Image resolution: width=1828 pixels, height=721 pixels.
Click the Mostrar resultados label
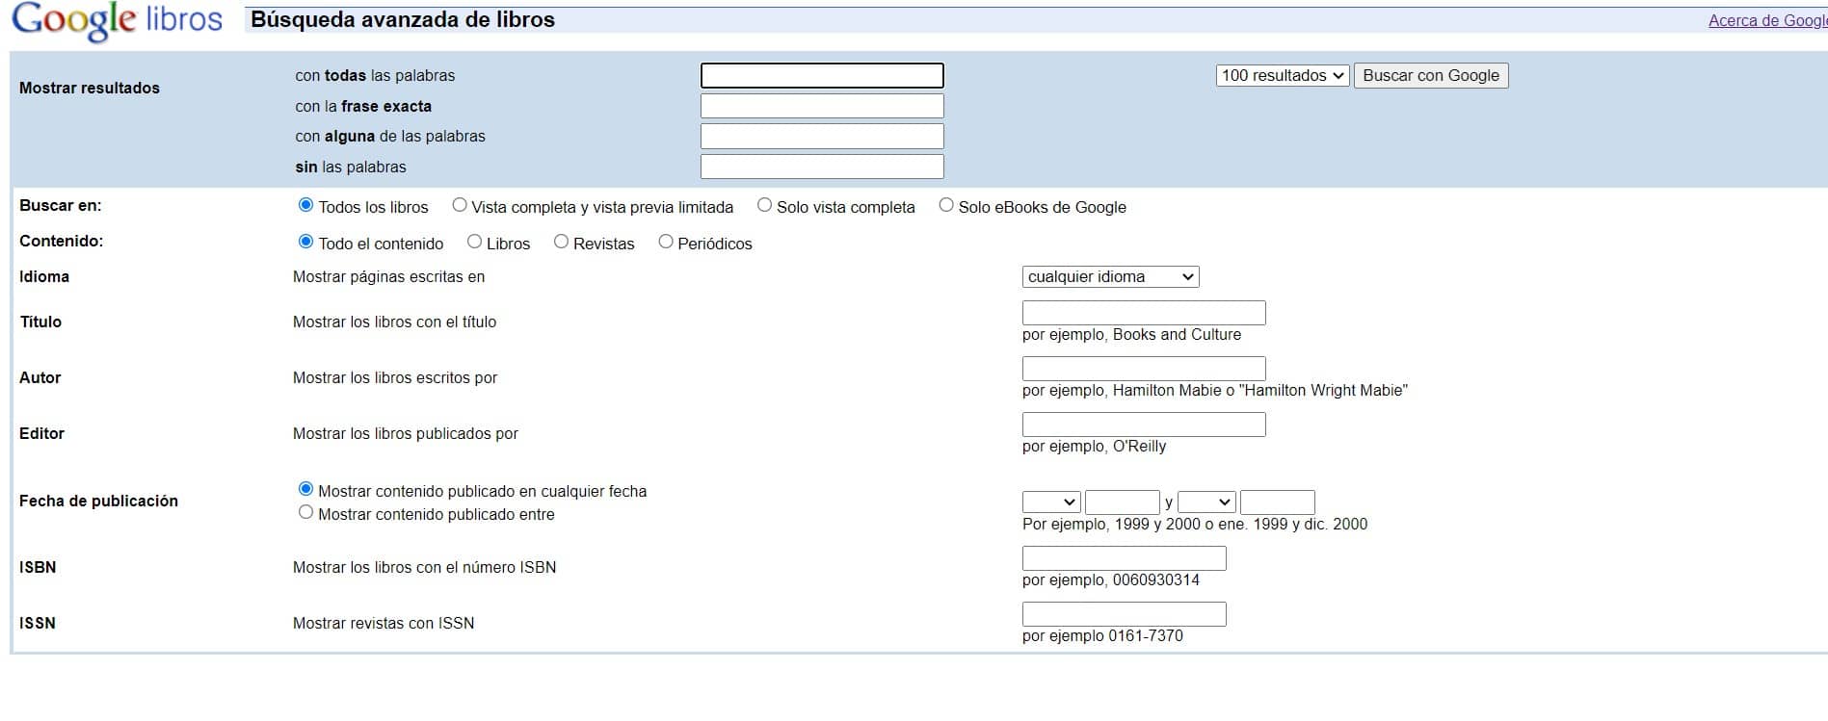coord(90,88)
